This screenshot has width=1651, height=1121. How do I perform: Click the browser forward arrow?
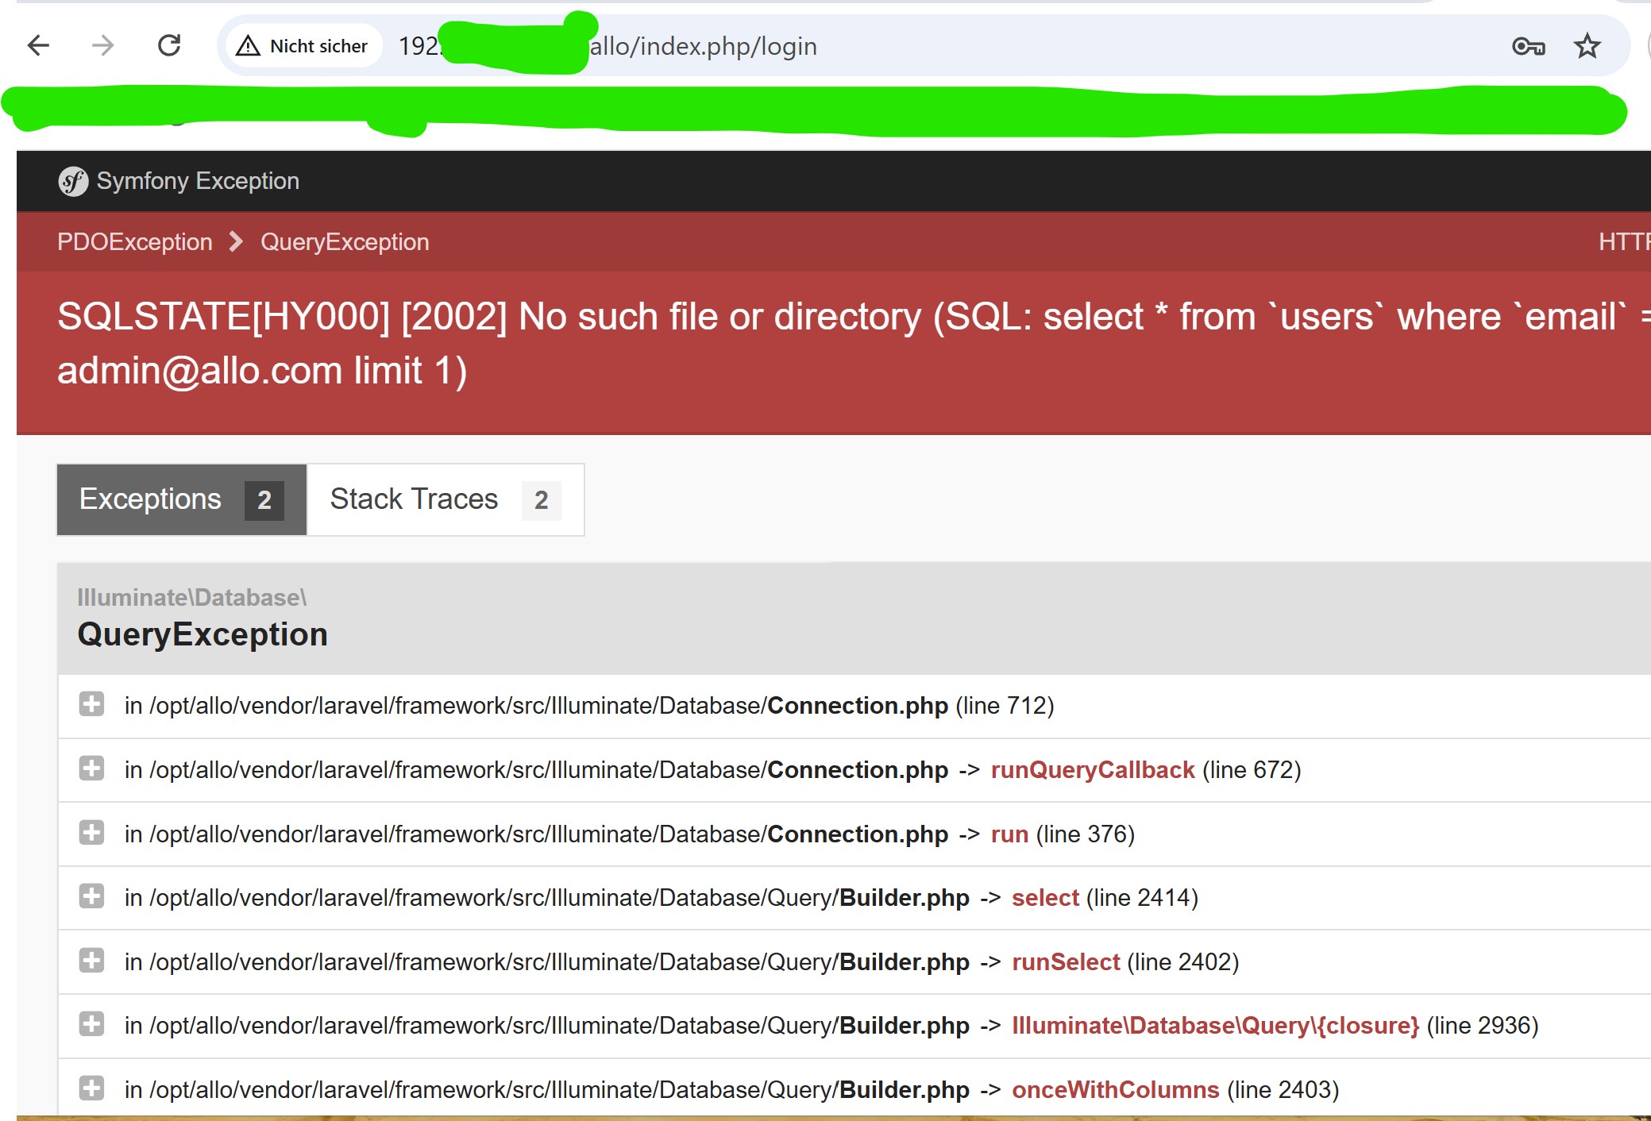coord(103,46)
